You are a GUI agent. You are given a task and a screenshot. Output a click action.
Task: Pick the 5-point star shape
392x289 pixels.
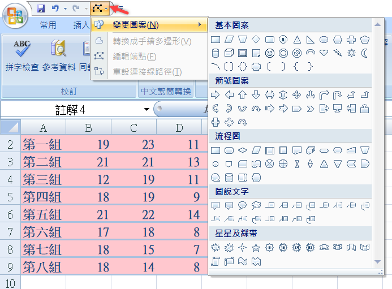[256, 248]
